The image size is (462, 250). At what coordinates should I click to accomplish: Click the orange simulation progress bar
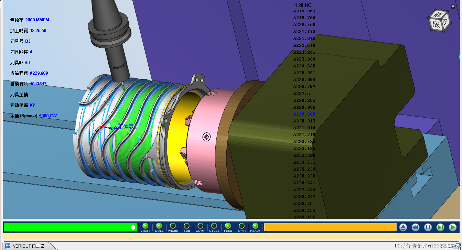pos(330,227)
